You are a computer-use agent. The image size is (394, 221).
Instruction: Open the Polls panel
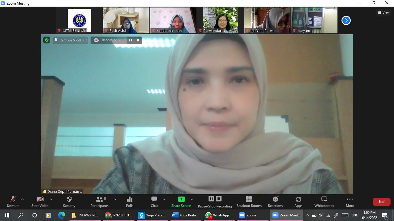tap(130, 201)
